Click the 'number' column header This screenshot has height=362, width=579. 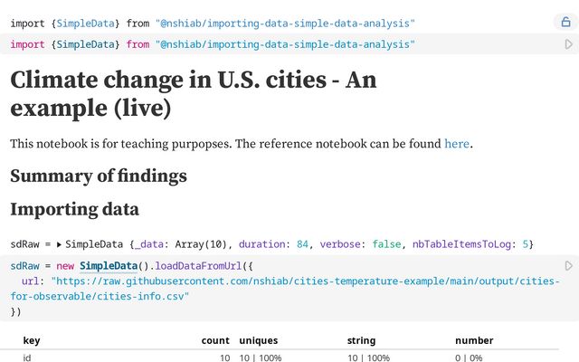click(474, 340)
